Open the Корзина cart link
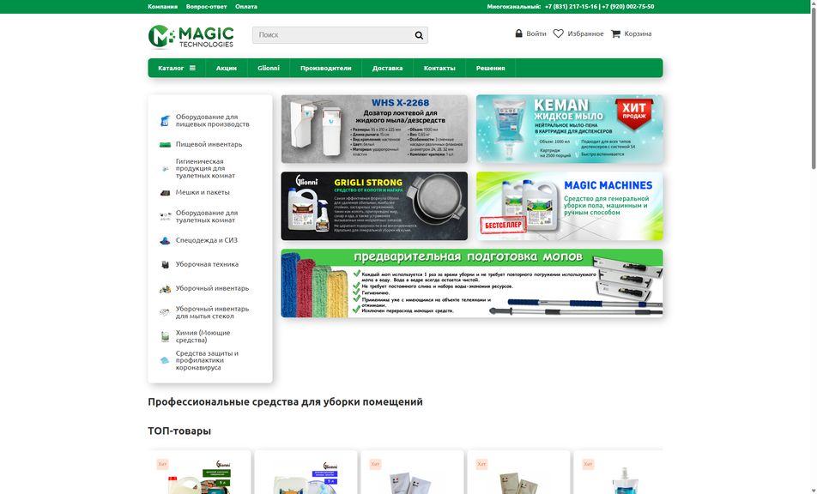Screen dimensions: 817x494 638,33
